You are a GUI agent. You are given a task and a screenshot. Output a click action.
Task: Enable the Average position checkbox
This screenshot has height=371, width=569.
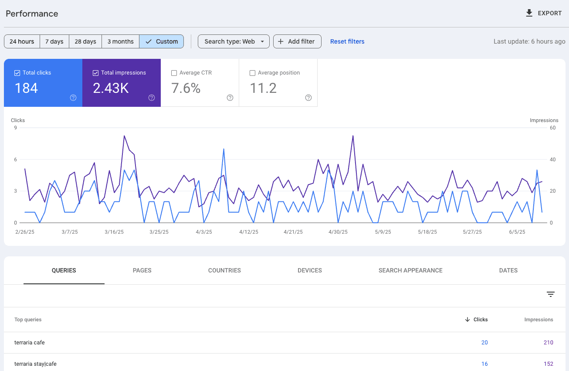(x=253, y=73)
